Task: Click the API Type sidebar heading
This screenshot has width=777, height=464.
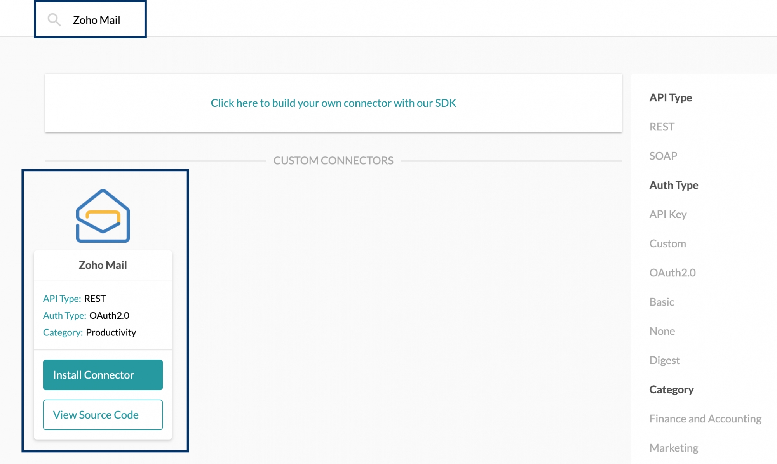Action: tap(671, 97)
